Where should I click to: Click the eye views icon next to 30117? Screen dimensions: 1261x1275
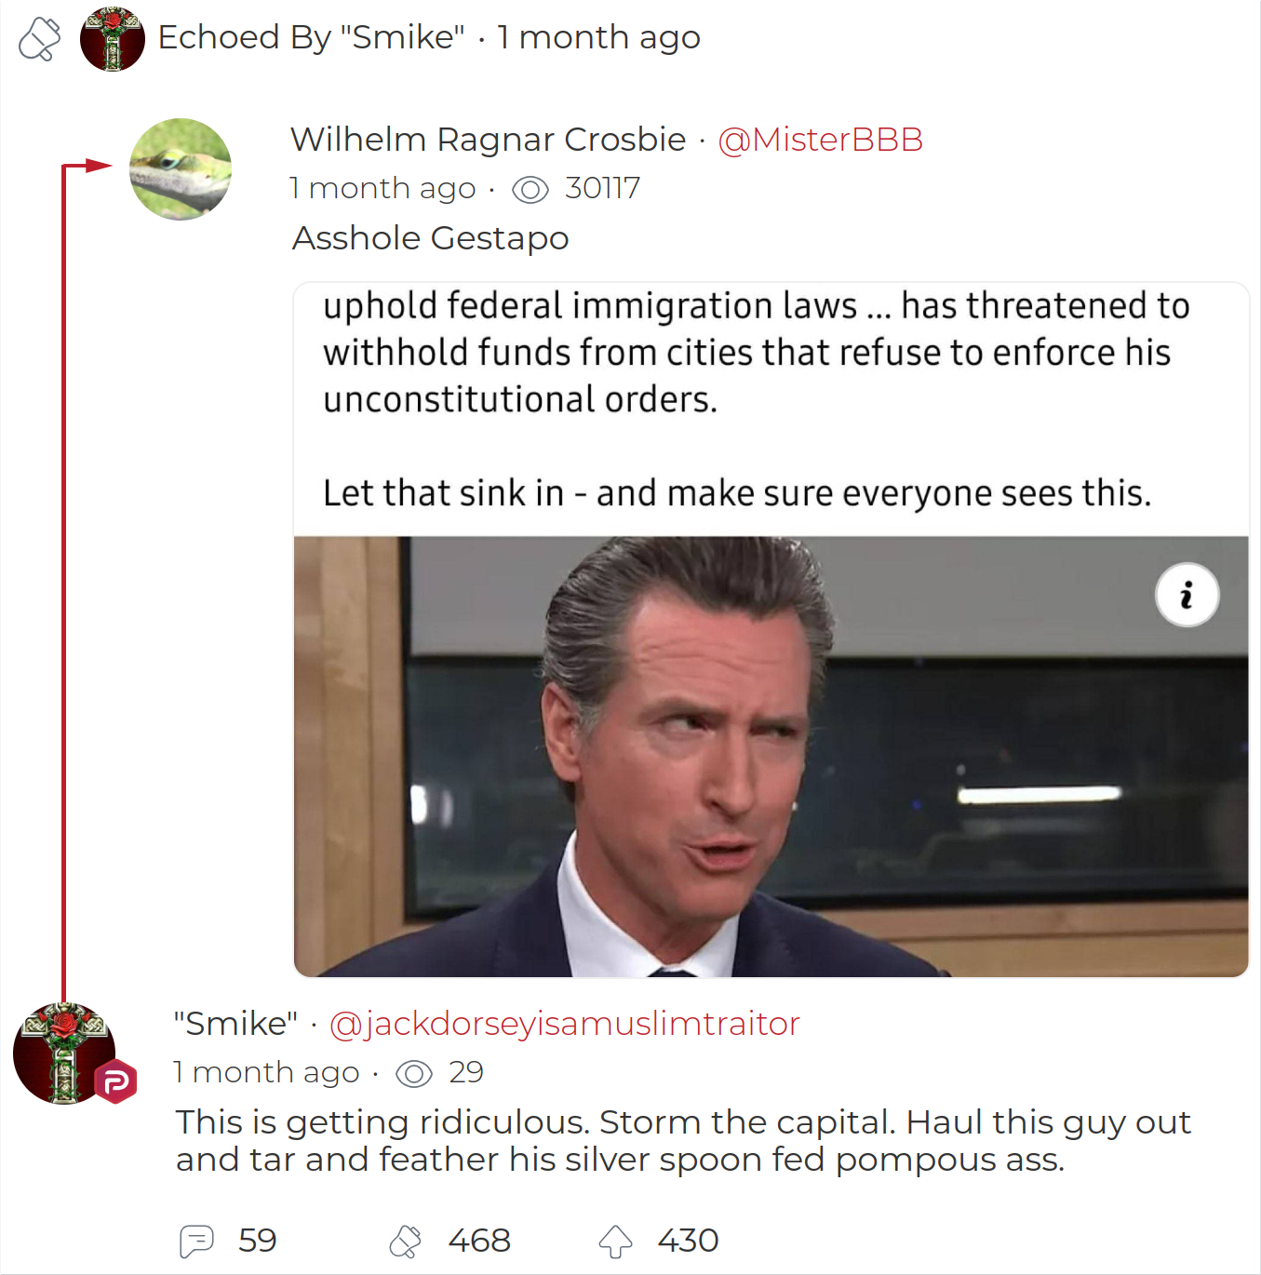pyautogui.click(x=530, y=190)
